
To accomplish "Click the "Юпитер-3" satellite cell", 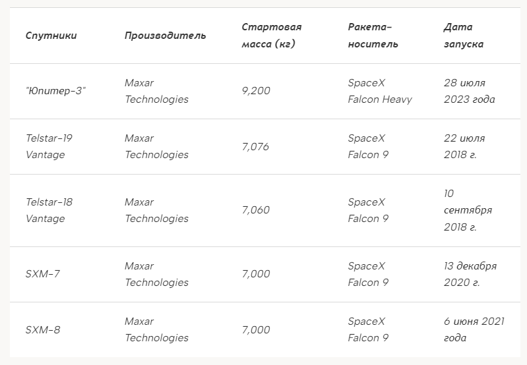I will click(x=56, y=91).
